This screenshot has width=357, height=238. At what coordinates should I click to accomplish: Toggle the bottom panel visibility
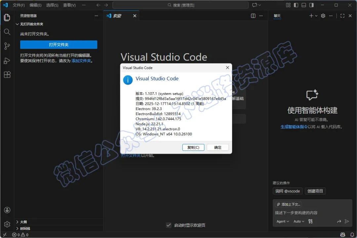click(x=304, y=5)
